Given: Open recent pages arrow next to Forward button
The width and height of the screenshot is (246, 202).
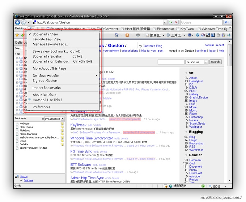Looking at the screenshot, I should [x=28, y=22].
